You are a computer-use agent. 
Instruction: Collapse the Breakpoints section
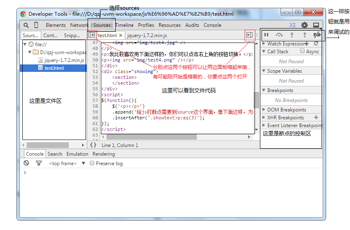coord(264,90)
